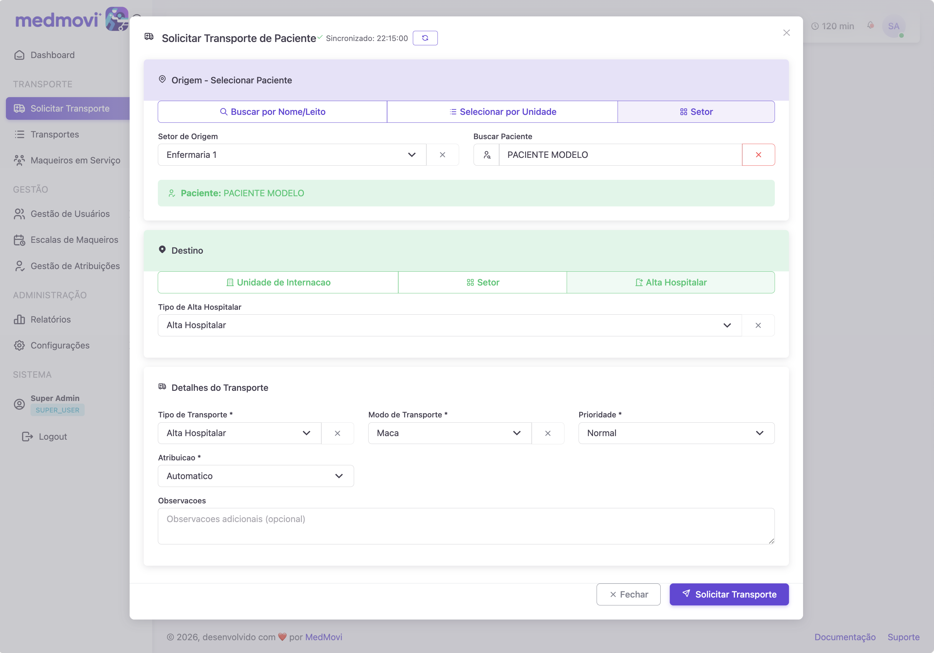The width and height of the screenshot is (934, 653).
Task: Switch to Selecionar por Unidade tab
Action: 502,112
